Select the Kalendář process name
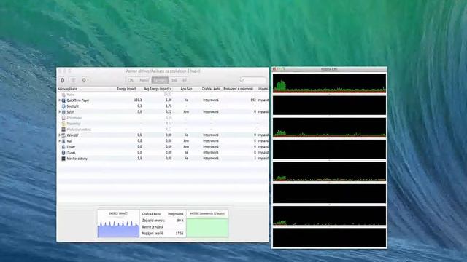467x262 pixels. click(x=72, y=135)
